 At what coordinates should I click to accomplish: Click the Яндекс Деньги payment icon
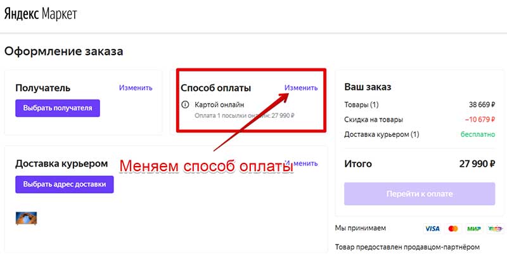[495, 229]
